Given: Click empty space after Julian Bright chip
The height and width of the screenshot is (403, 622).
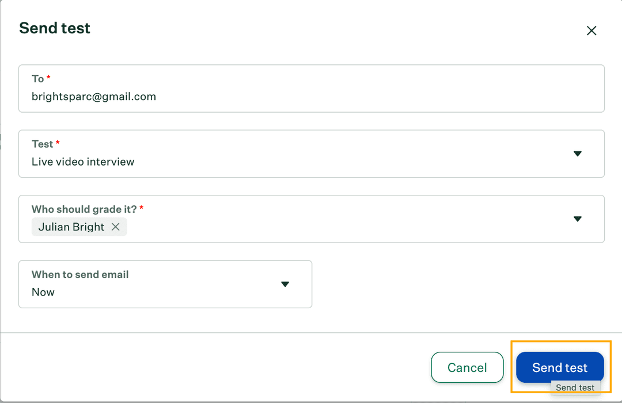Looking at the screenshot, I should [346, 227].
